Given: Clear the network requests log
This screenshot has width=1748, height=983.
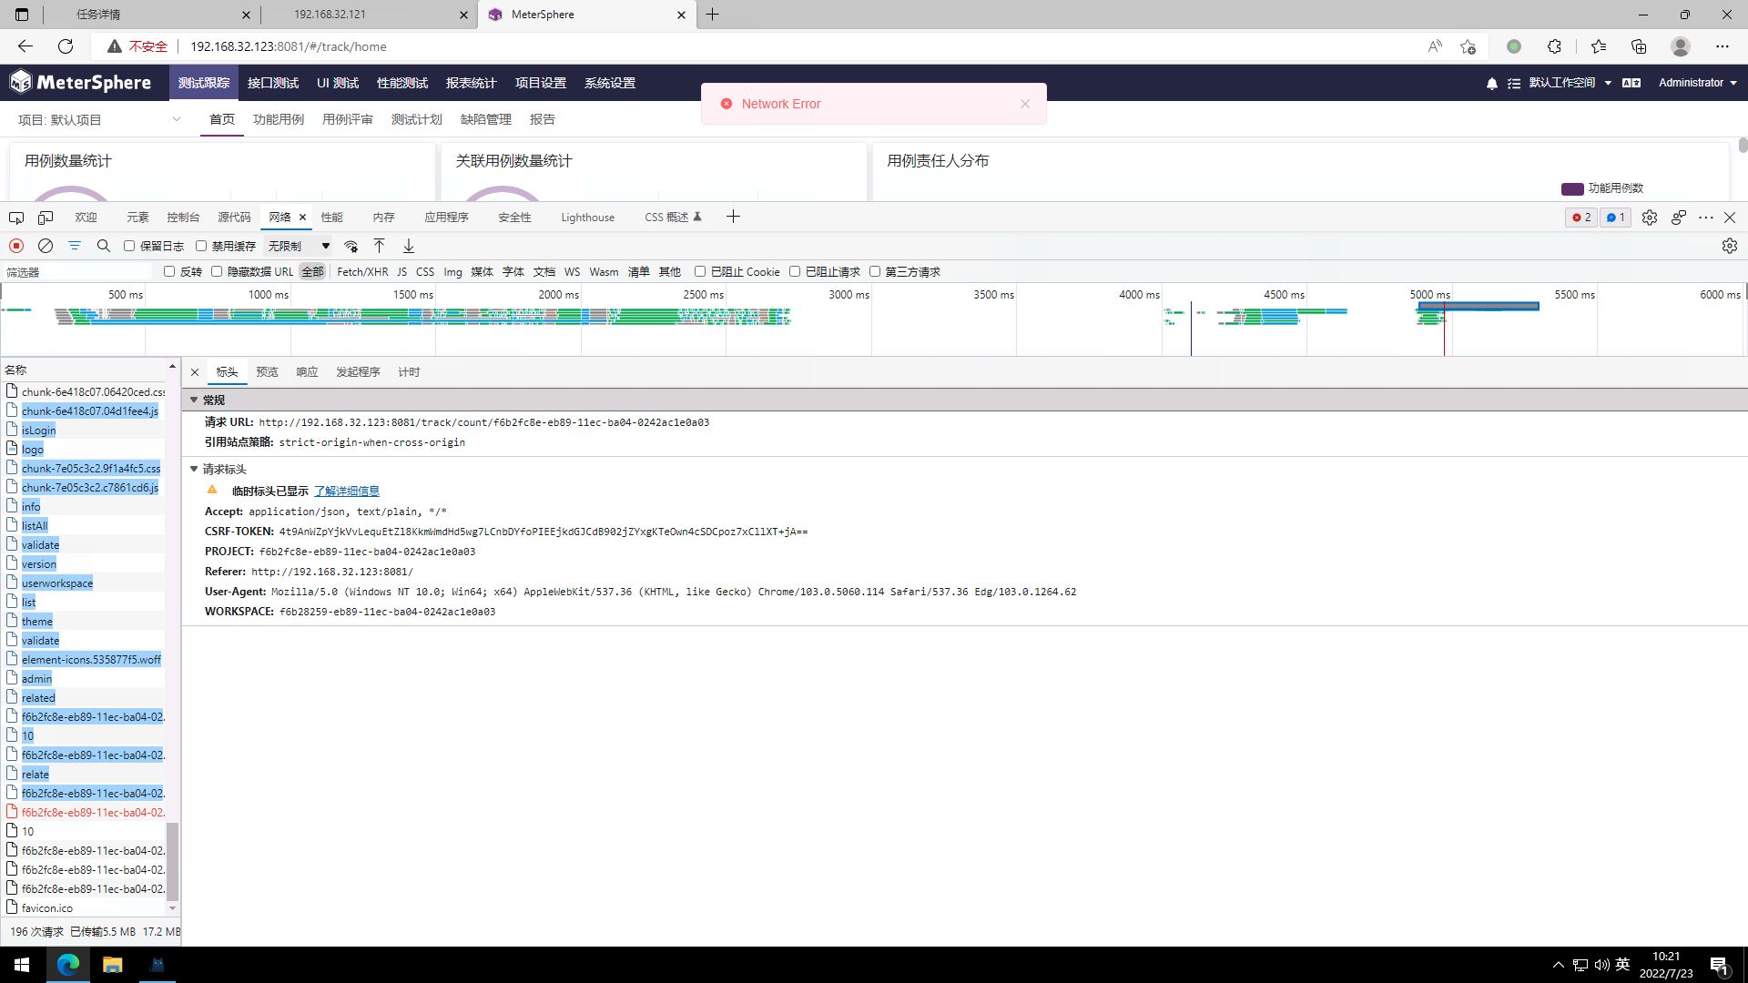Looking at the screenshot, I should (x=46, y=246).
